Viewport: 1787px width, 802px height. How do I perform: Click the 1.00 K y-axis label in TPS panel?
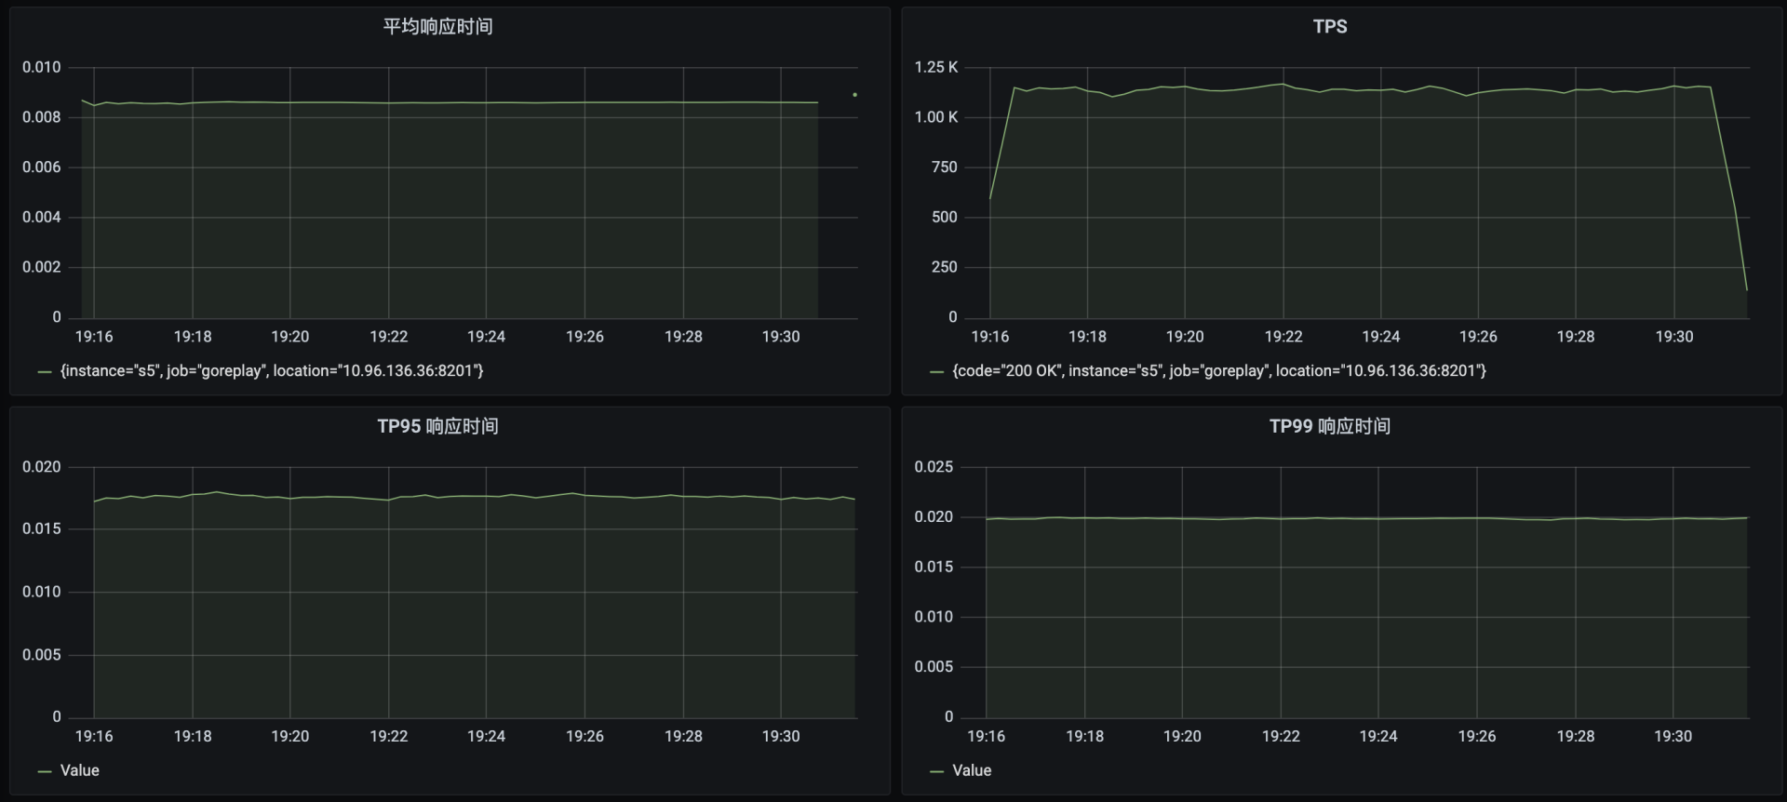click(936, 117)
